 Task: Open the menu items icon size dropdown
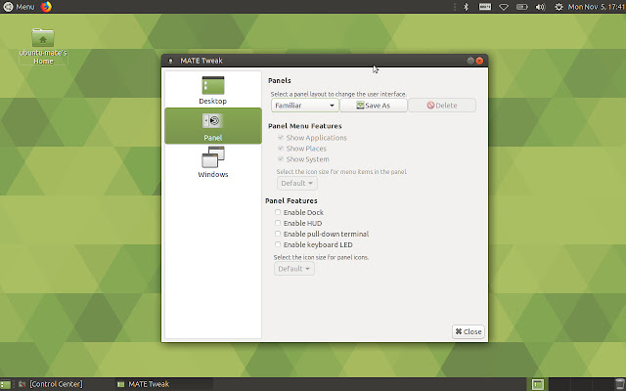[297, 183]
